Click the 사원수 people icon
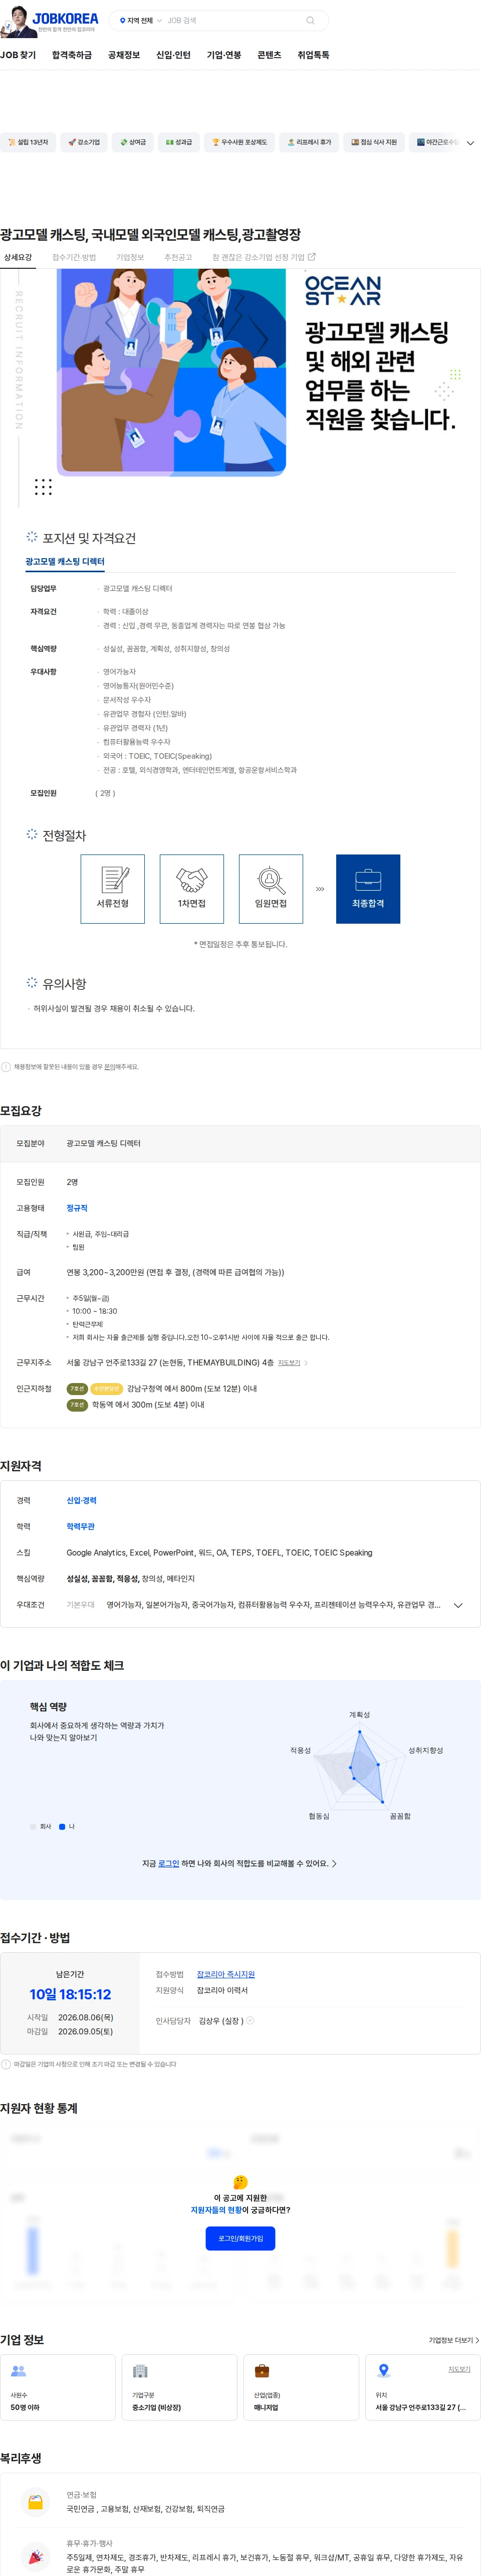481x2576 pixels. point(18,2371)
